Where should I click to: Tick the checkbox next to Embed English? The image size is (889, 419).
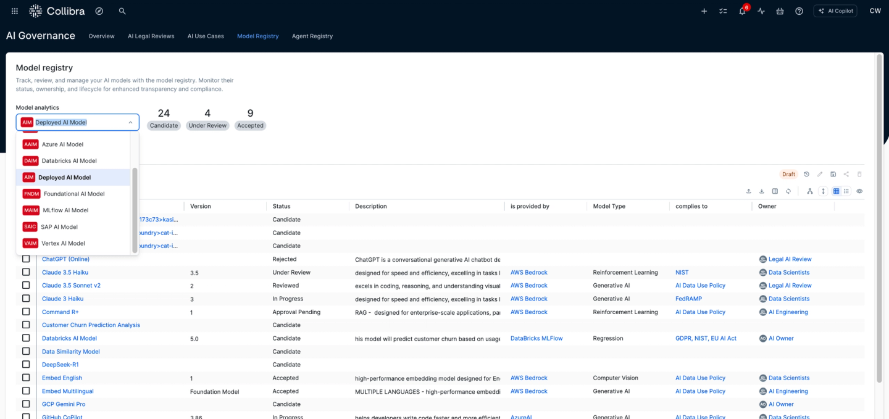click(x=26, y=378)
